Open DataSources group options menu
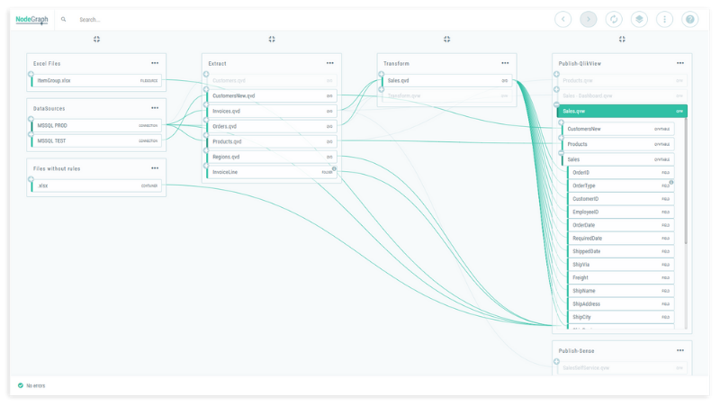 coord(155,108)
